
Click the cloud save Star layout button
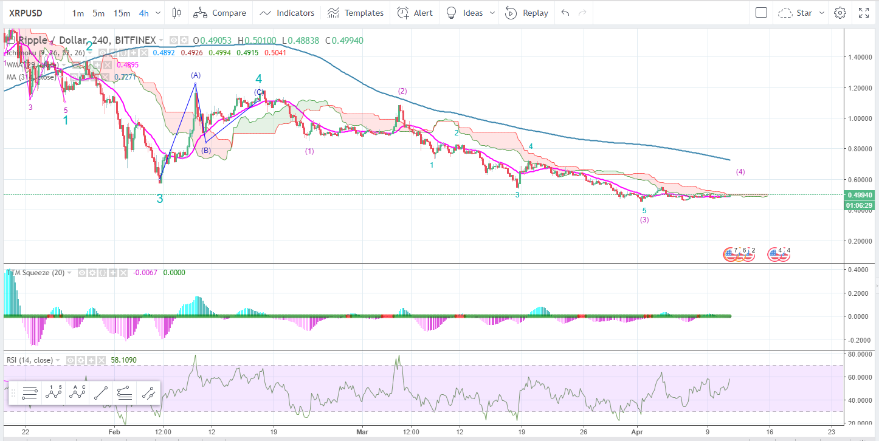[796, 13]
